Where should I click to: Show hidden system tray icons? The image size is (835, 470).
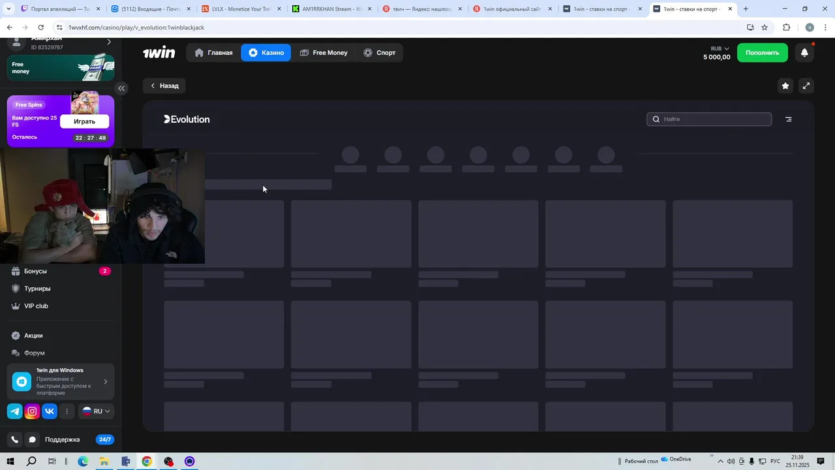[x=720, y=462]
